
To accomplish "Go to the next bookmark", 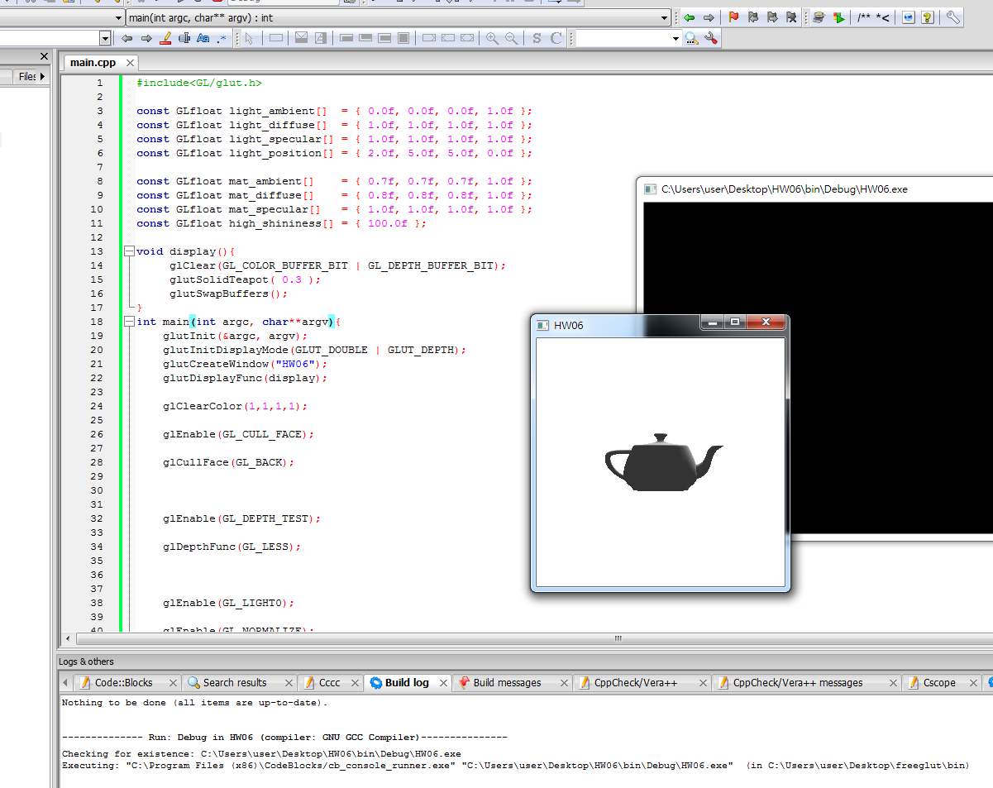I will click(772, 17).
